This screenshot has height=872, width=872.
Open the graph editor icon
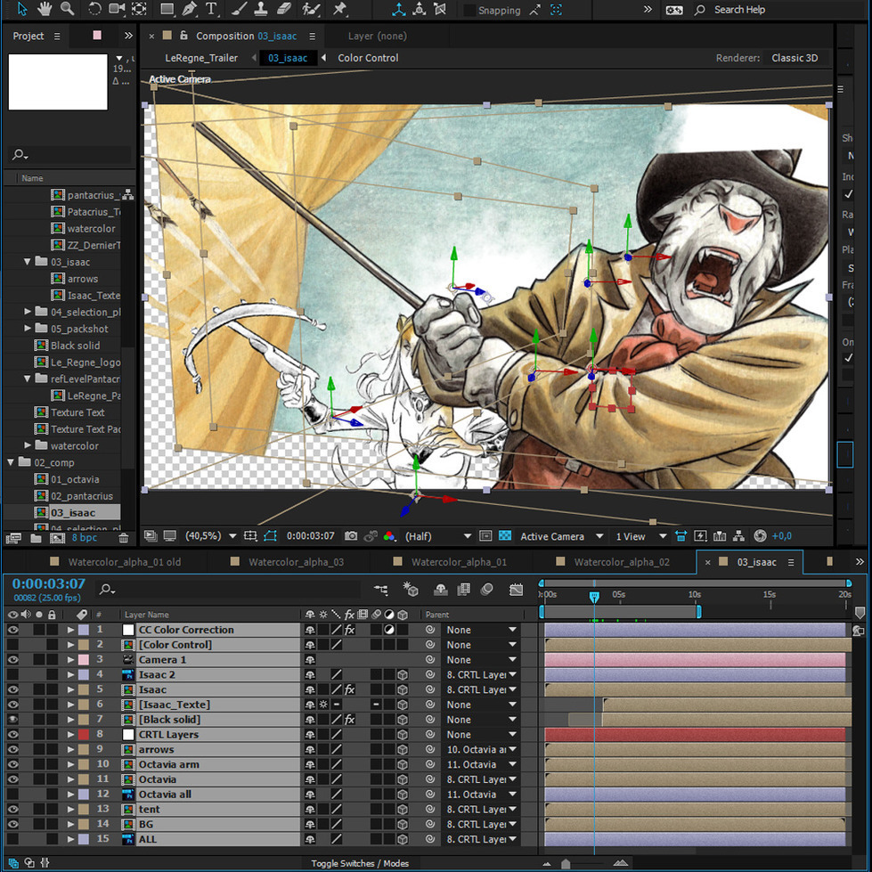[516, 590]
